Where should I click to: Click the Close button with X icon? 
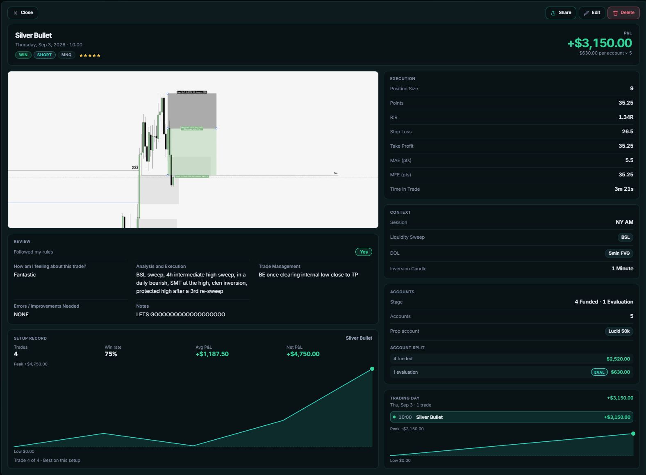(23, 13)
